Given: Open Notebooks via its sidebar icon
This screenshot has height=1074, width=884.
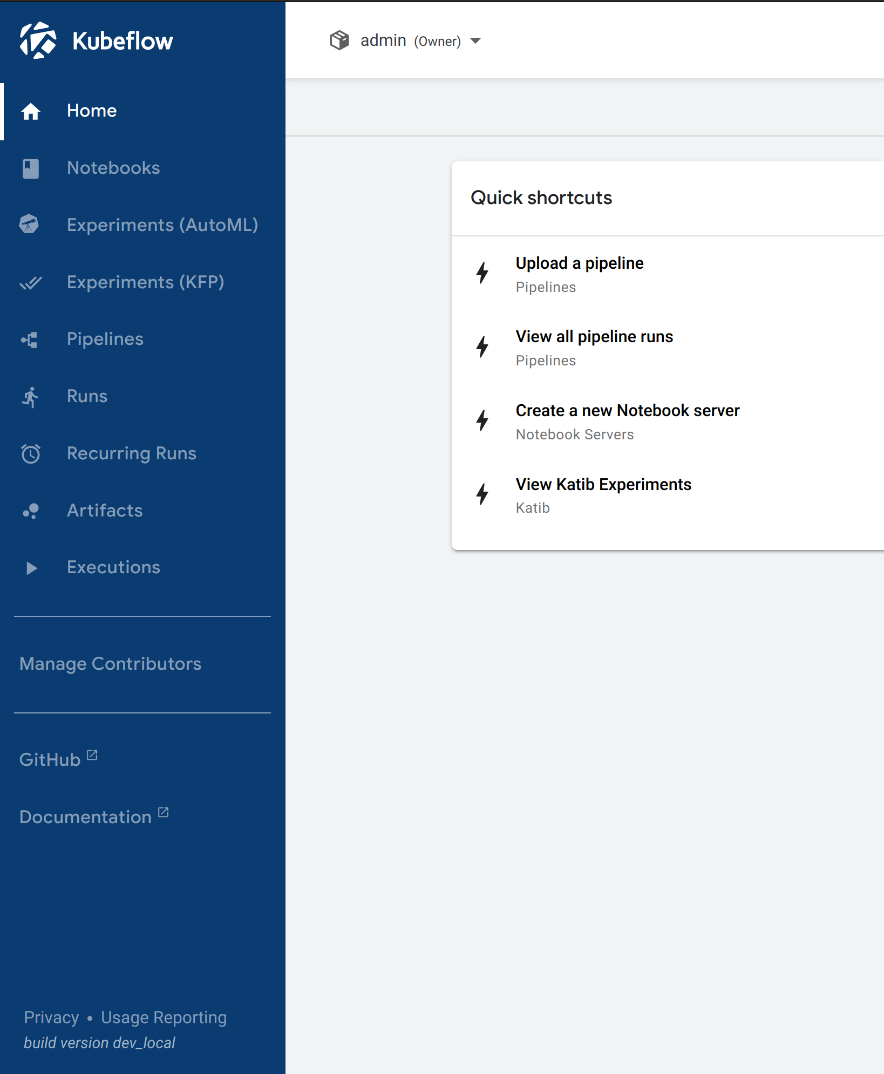Looking at the screenshot, I should (30, 168).
